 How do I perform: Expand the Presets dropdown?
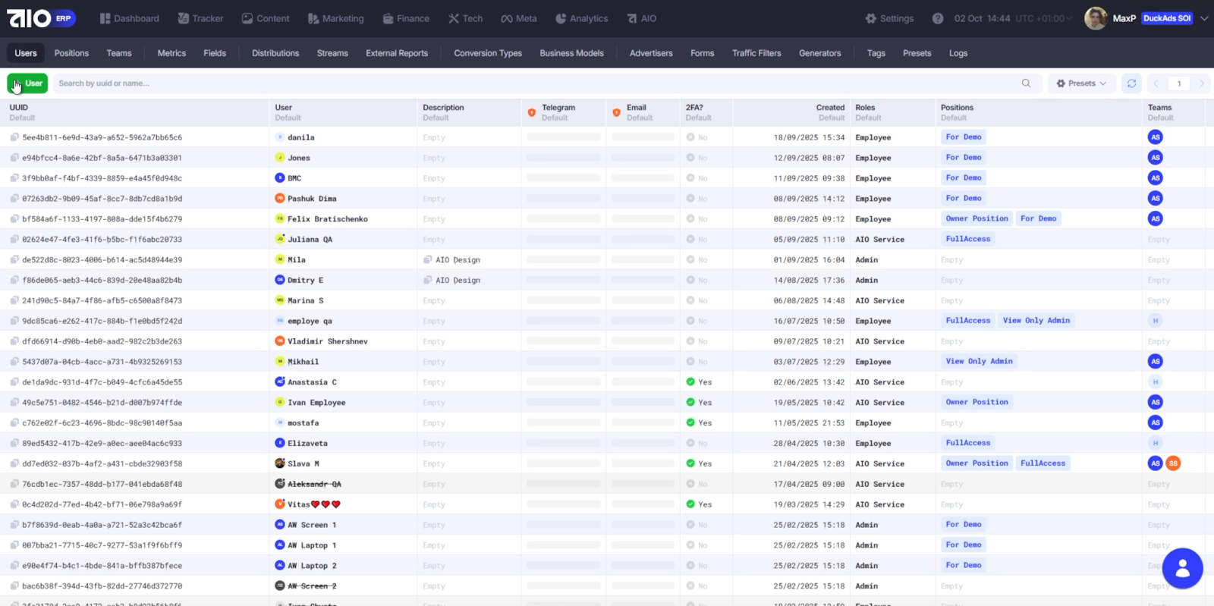coord(1081,83)
